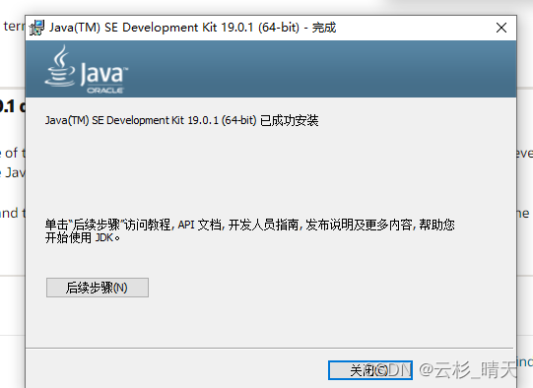Screen dimensions: 533x388
Task: Click the 后续步骤(N) button
Action: click(98, 288)
